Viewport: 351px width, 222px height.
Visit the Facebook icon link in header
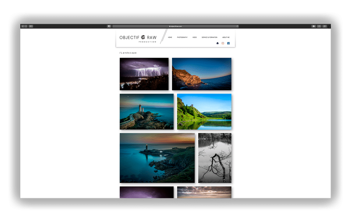pos(229,43)
